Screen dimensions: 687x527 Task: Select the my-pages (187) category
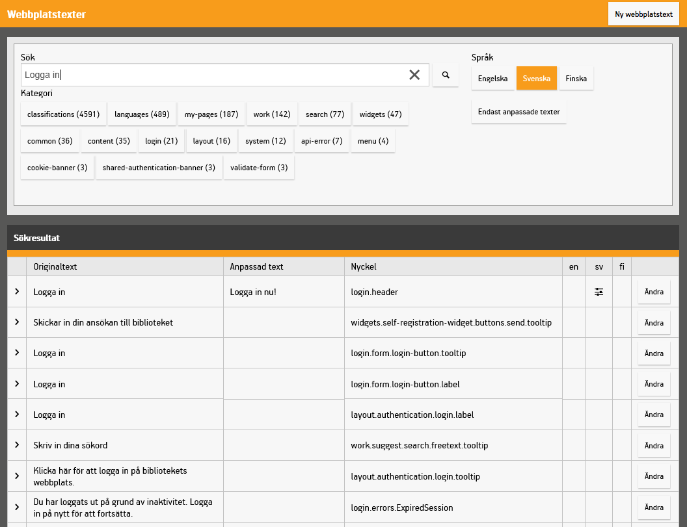pos(211,114)
